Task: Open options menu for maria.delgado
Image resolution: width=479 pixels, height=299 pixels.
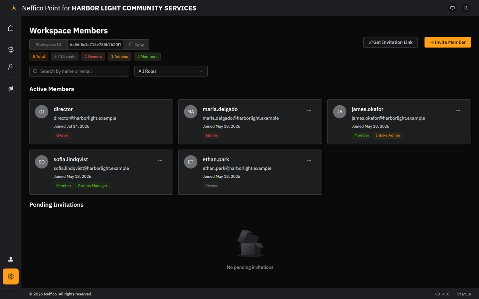Action: (309, 110)
